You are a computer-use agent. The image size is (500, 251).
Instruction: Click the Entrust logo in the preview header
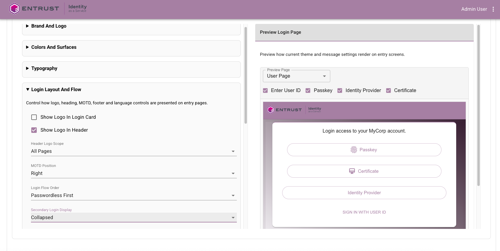[x=284, y=110]
